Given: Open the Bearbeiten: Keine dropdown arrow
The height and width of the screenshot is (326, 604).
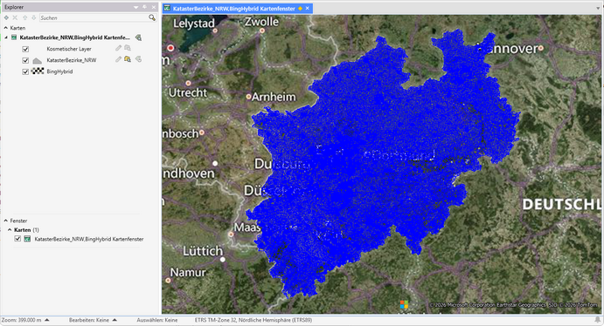Looking at the screenshot, I should [x=115, y=320].
